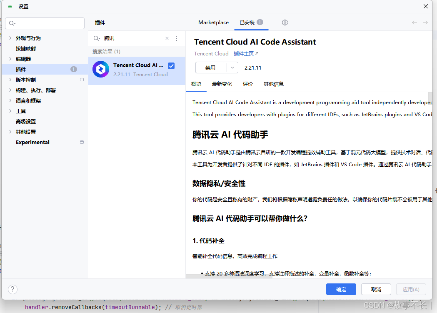
Task: Click the search magnifier in plugin search
Action: (96, 38)
